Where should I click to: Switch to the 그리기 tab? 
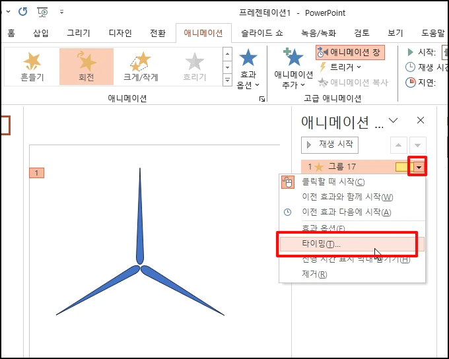[x=79, y=33]
